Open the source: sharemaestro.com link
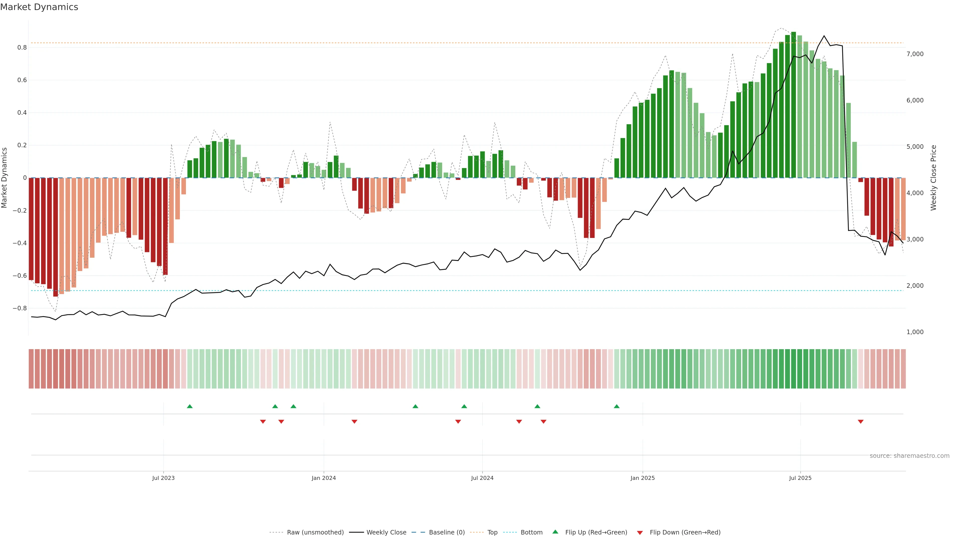This screenshot has height=541, width=962. 909,456
